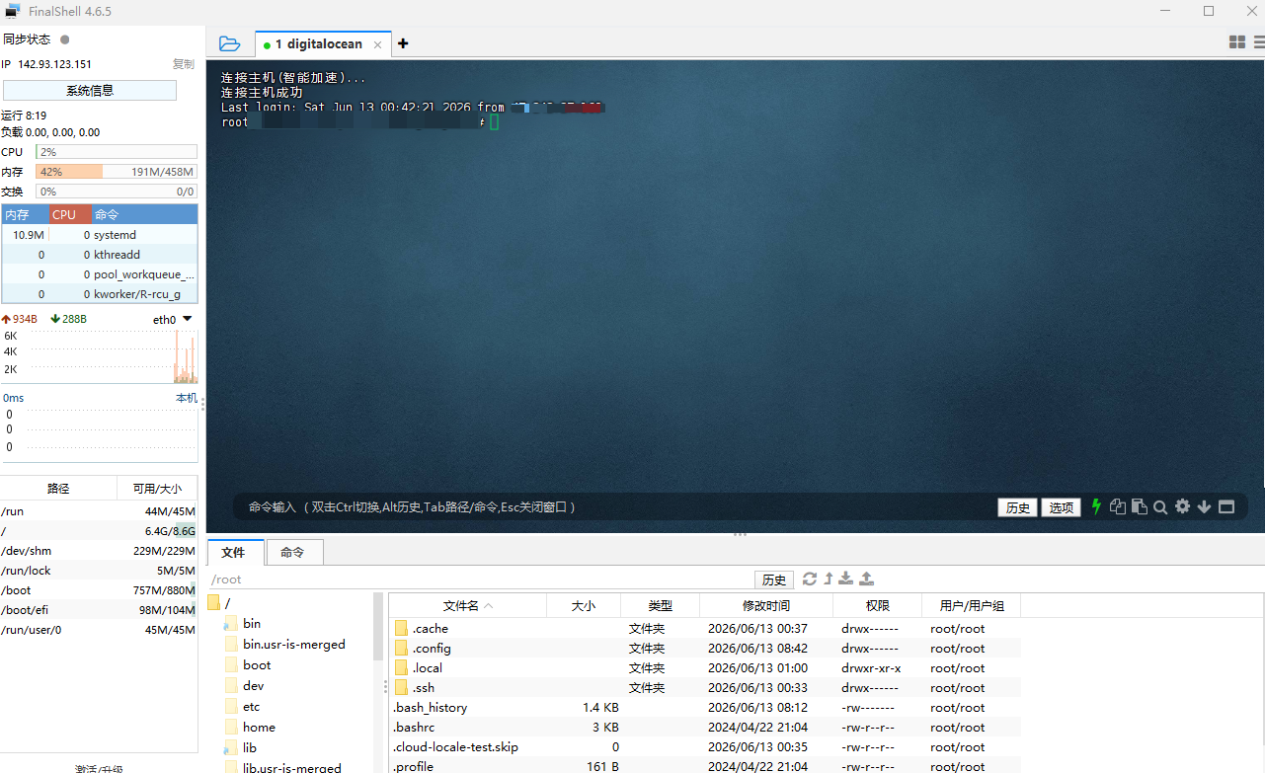Click the 本机 latency link
Image resolution: width=1265 pixels, height=773 pixels.
tap(186, 398)
